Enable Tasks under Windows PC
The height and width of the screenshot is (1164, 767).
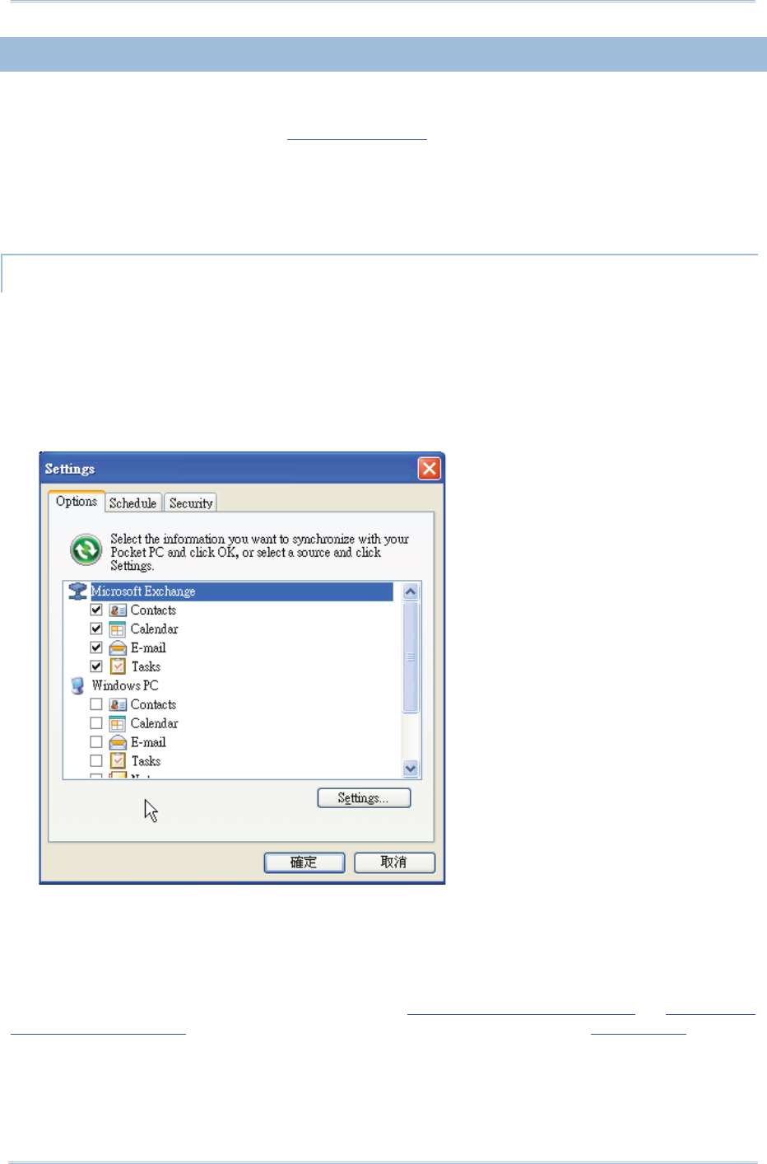[96, 761]
